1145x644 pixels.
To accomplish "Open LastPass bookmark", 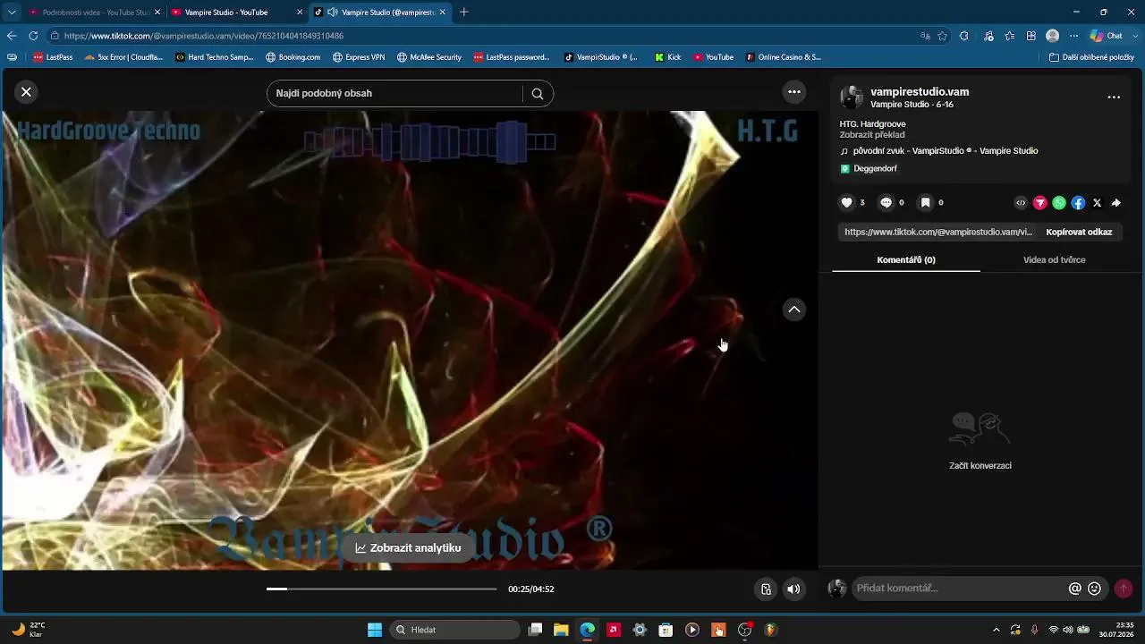I will (54, 57).
